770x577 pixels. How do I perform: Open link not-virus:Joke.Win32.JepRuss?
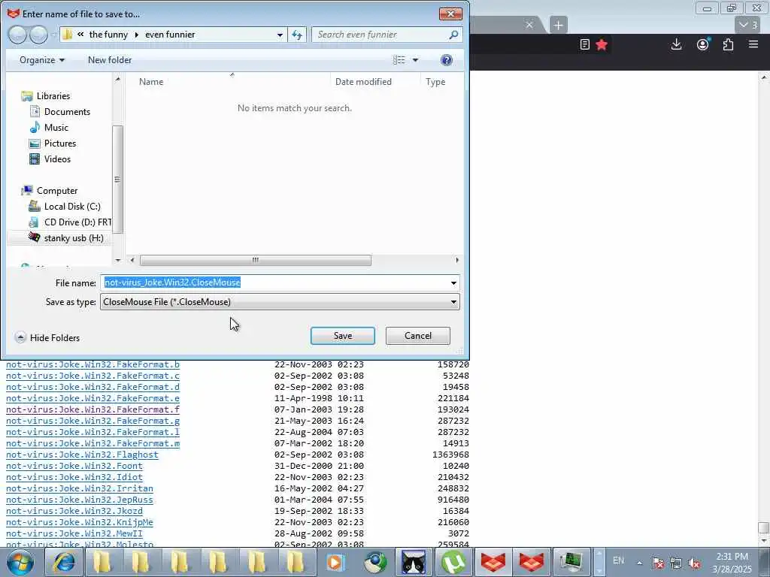tap(80, 500)
